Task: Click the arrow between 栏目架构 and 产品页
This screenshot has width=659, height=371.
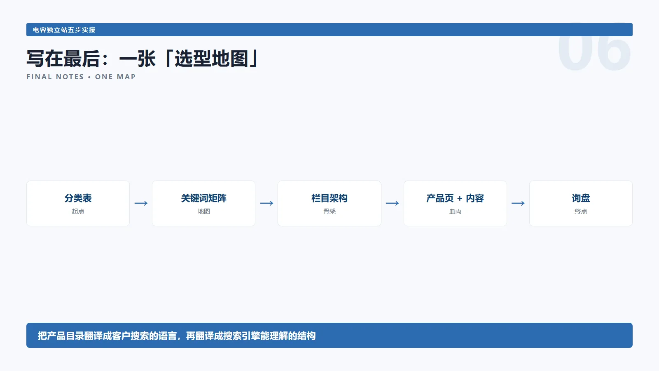Action: (392, 203)
